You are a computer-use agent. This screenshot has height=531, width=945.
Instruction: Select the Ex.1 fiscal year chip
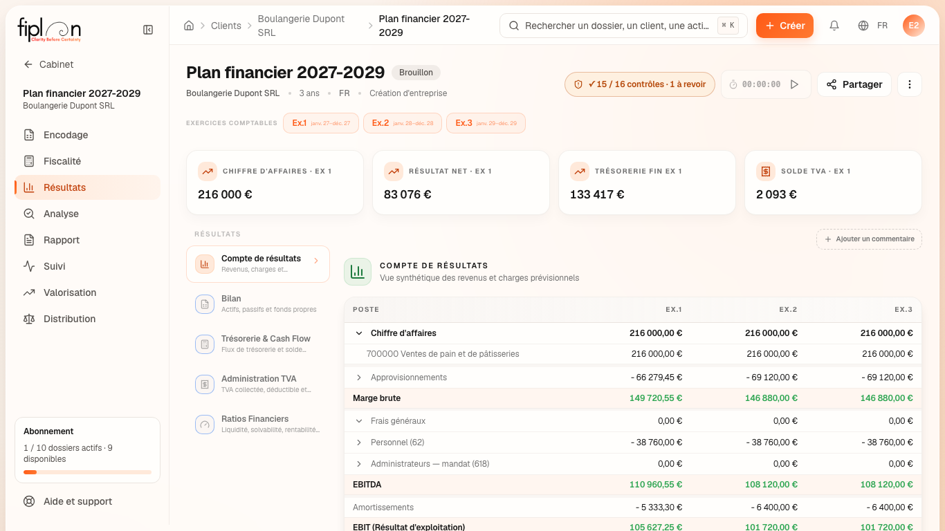tap(321, 123)
